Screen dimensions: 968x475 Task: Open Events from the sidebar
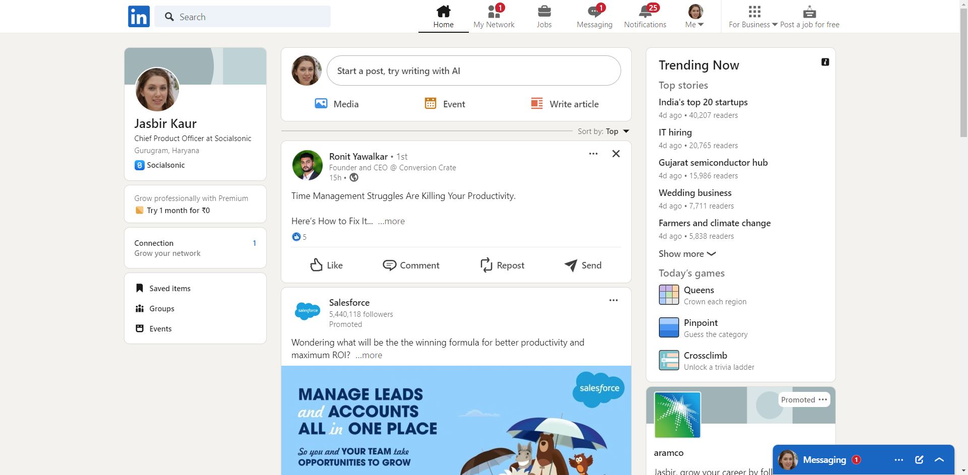click(154, 328)
